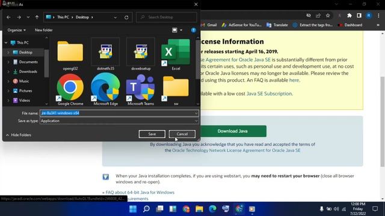Toggle Chrome side panel icon
385x216 pixels.
tap(359, 16)
